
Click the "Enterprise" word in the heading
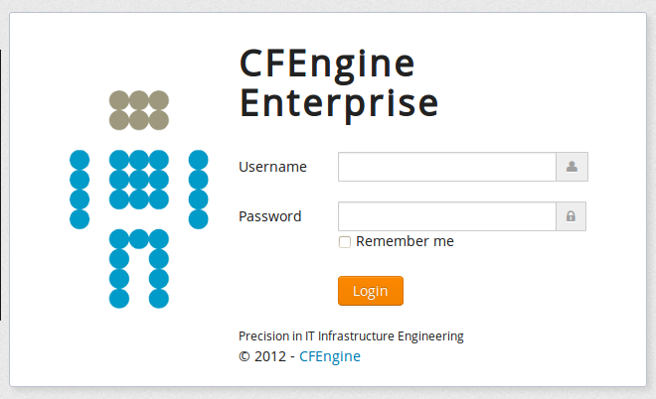(339, 103)
